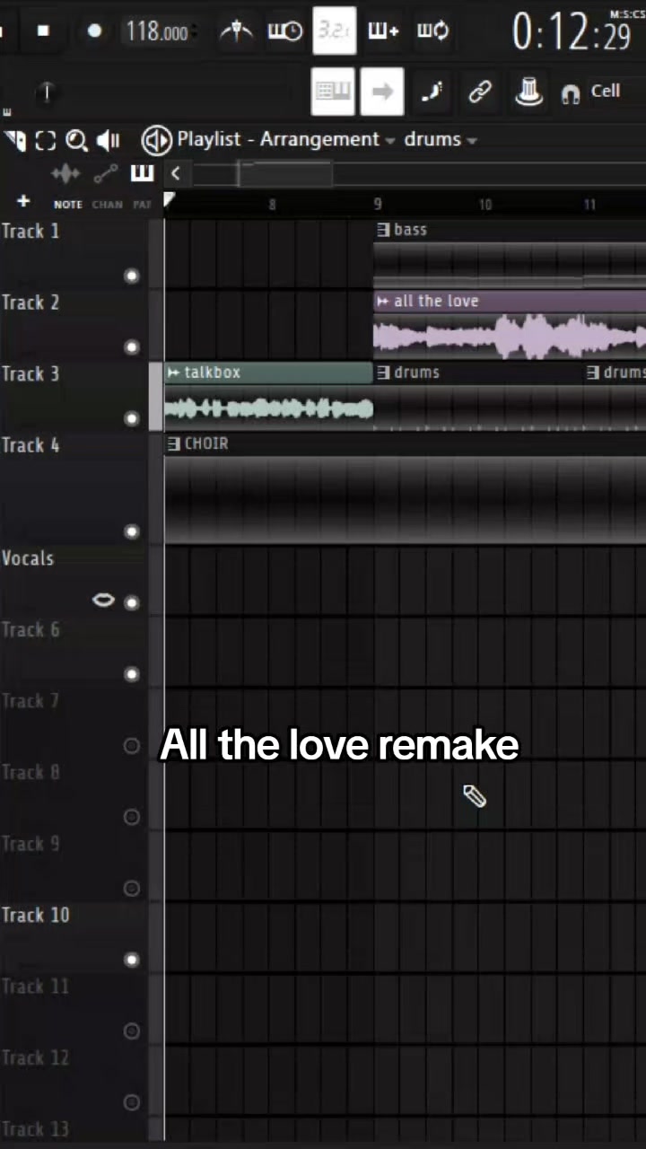Image resolution: width=646 pixels, height=1149 pixels.
Task: Unmute Track 7 with its dot
Action: click(132, 745)
